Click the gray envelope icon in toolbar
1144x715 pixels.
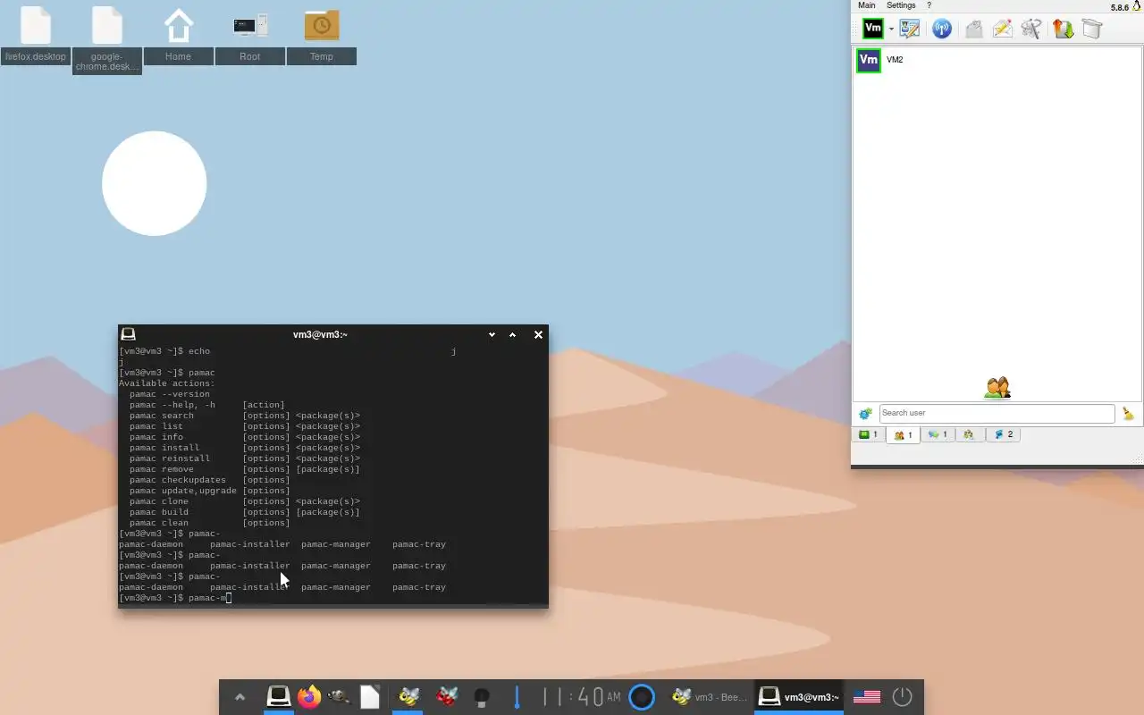(974, 29)
